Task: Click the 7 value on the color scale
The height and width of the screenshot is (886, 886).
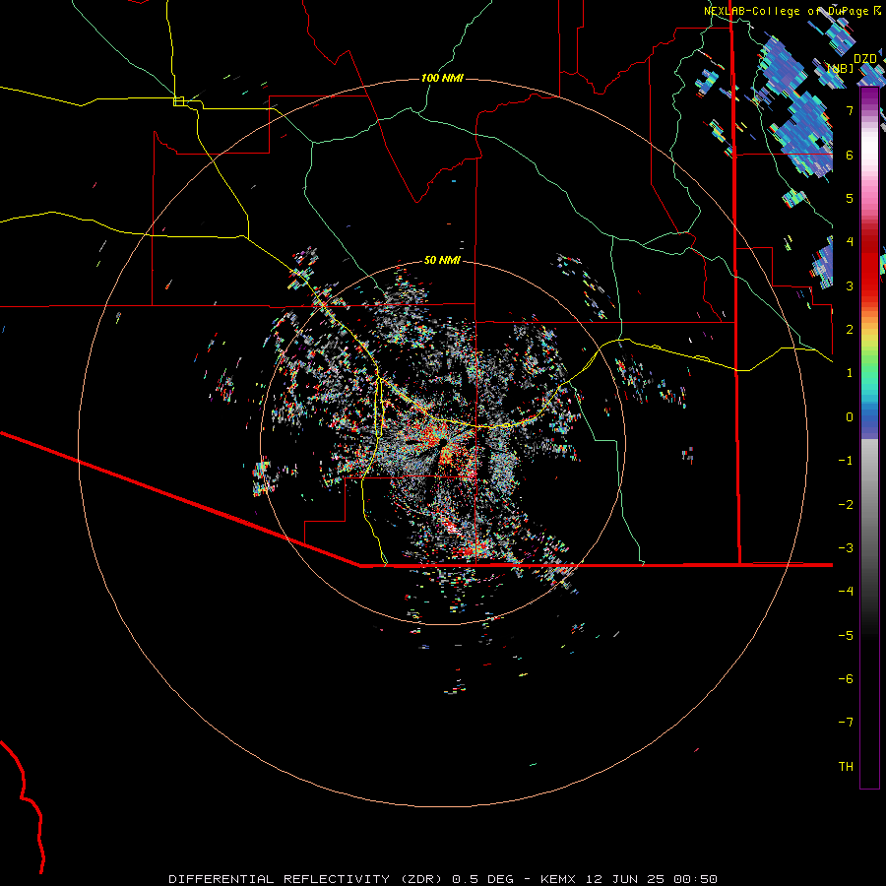Action: tap(850, 110)
